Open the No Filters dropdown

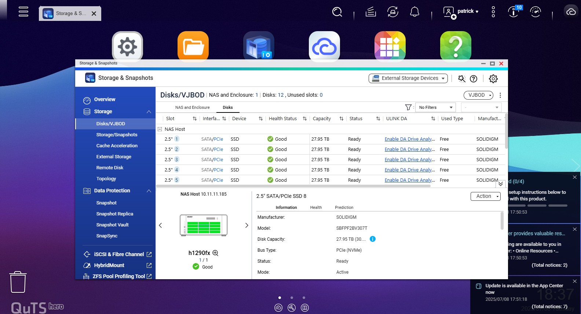[x=435, y=107]
